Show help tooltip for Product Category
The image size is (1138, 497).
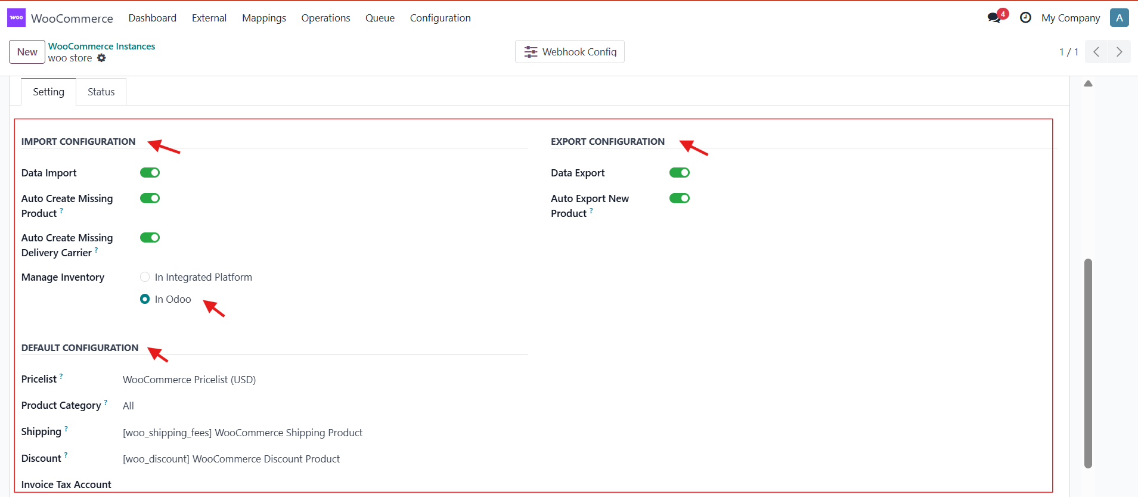[x=106, y=402]
